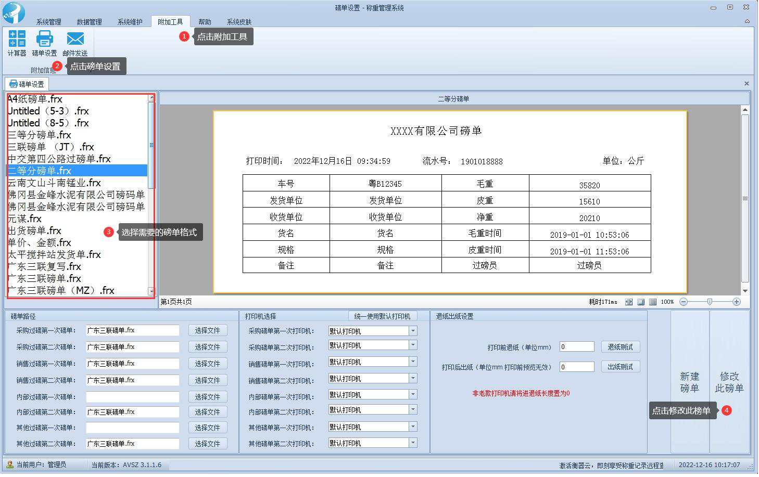Switch to the 系统管理 ribbon tab

48,22
